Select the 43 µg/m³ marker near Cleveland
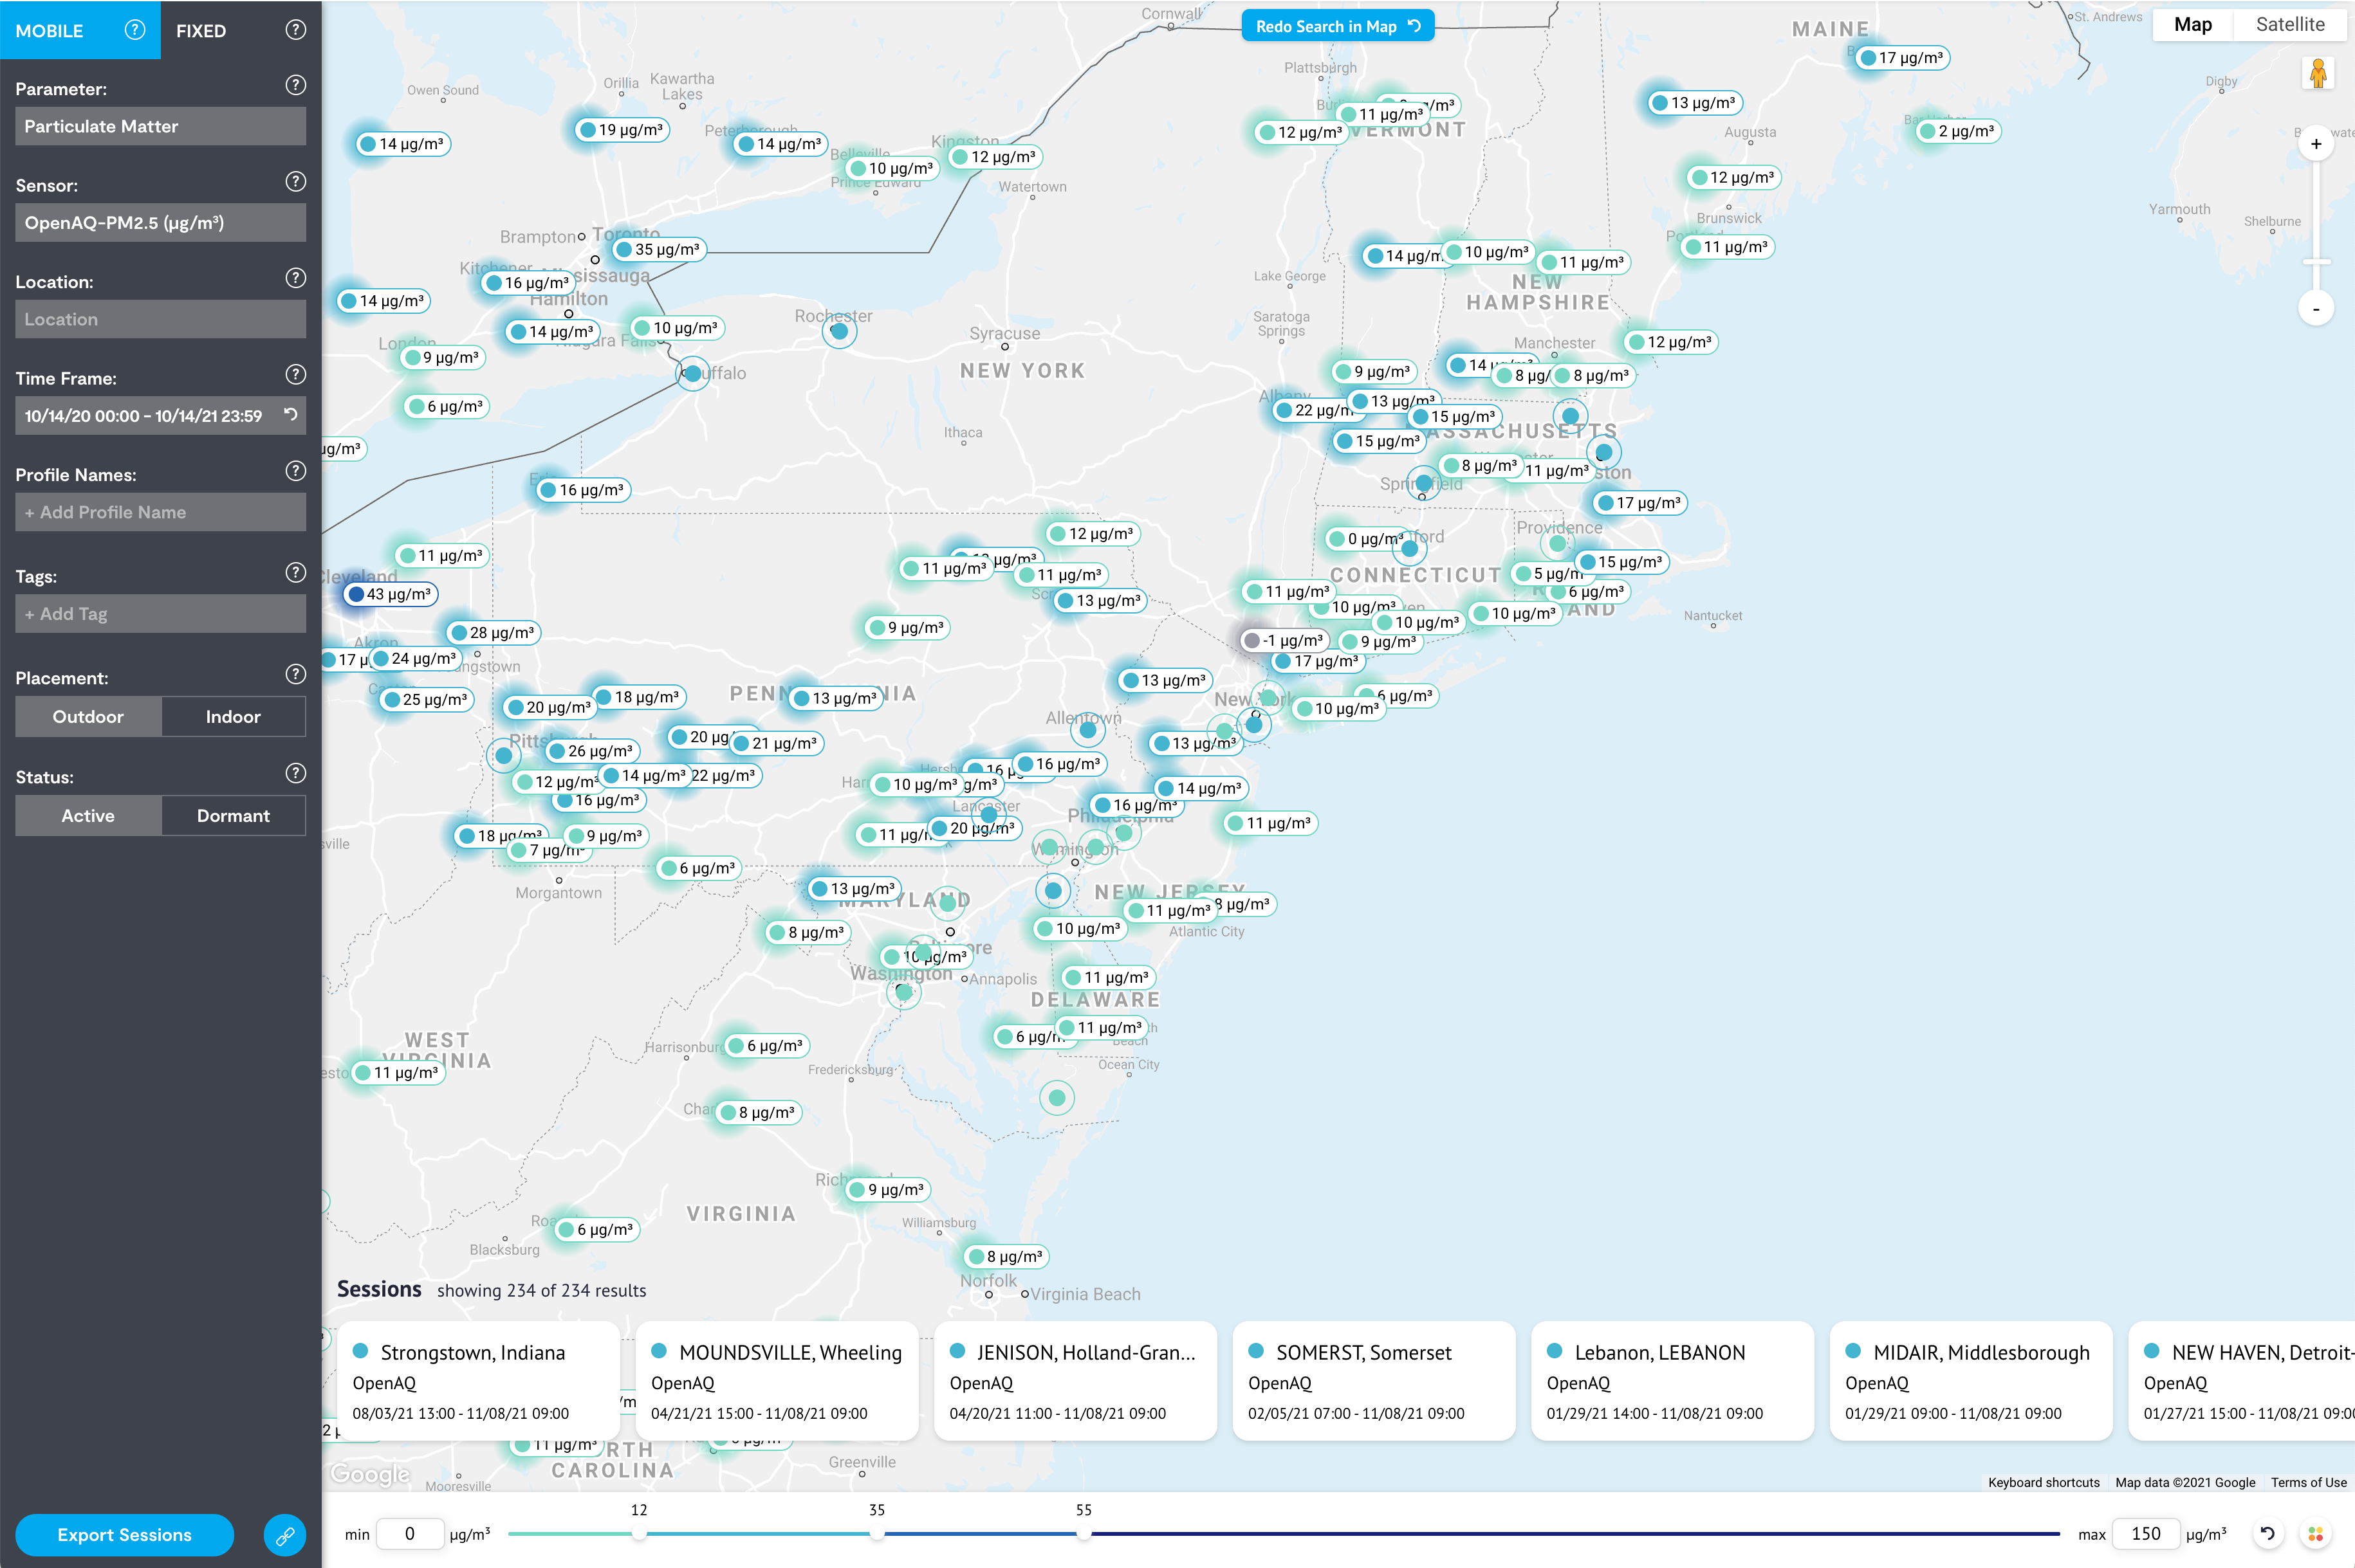 390,594
